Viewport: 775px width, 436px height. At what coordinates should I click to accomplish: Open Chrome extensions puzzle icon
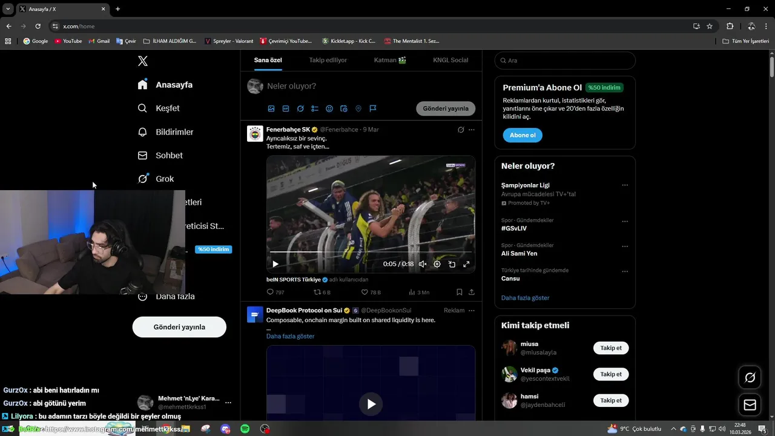point(730,26)
